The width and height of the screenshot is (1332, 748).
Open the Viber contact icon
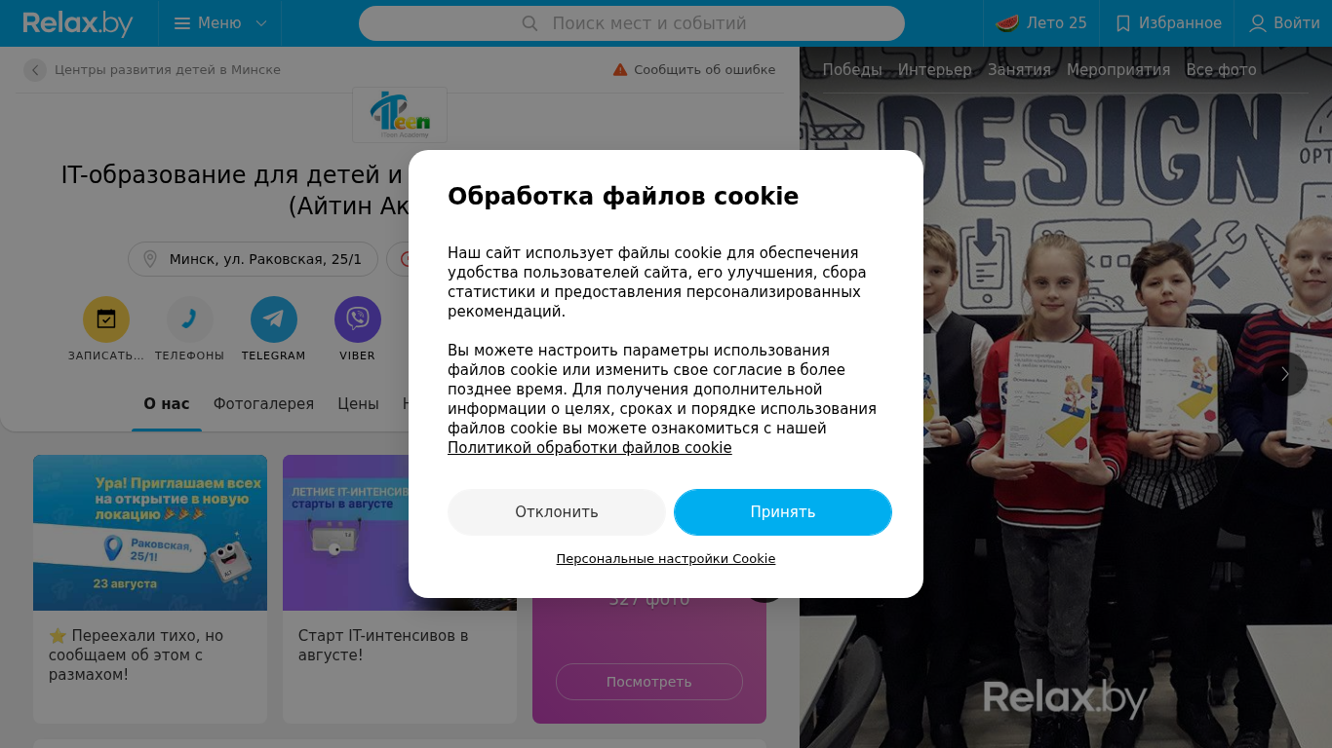(x=358, y=319)
